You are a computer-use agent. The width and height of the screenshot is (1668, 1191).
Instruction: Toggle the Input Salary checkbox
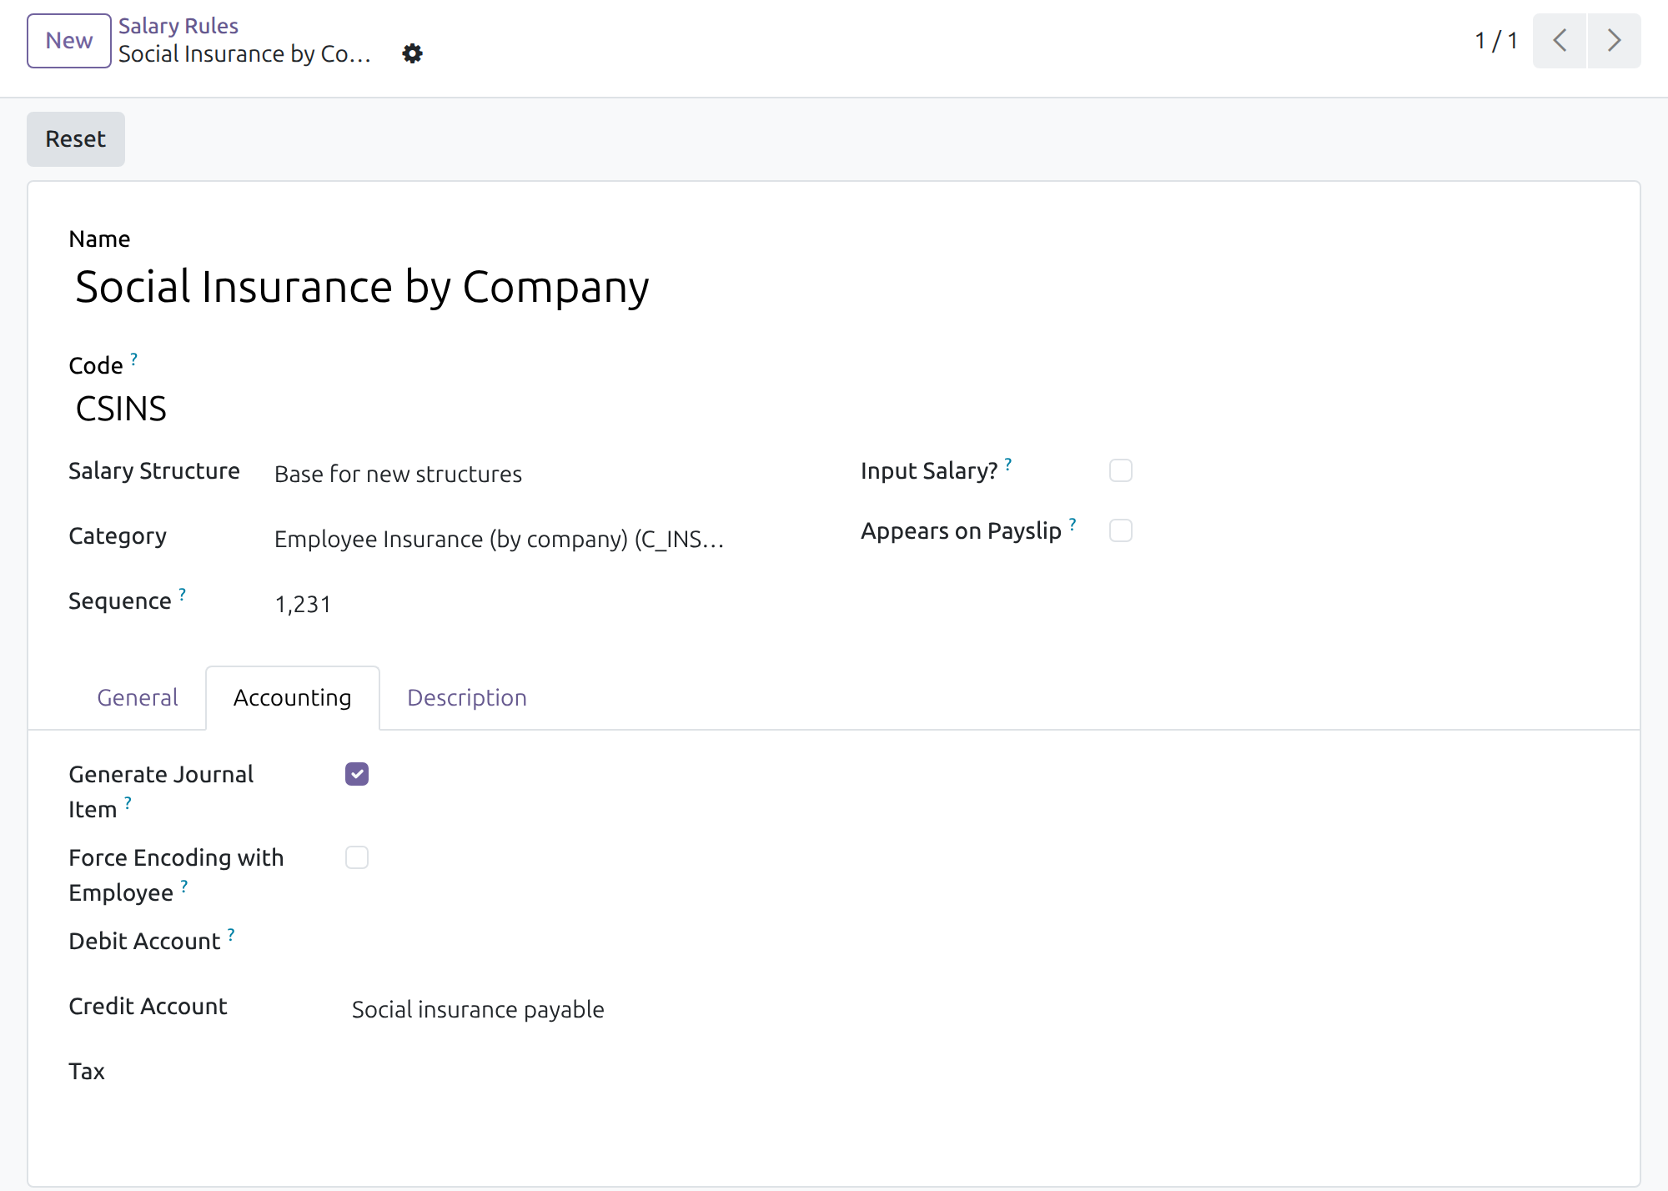tap(1121, 470)
